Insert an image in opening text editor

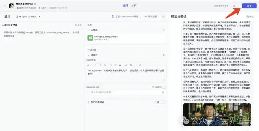(x=131, y=65)
